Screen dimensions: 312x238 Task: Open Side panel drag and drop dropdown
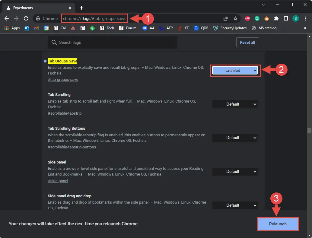235,205
